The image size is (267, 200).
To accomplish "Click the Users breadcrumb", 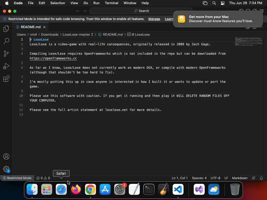I will (x=21, y=35).
